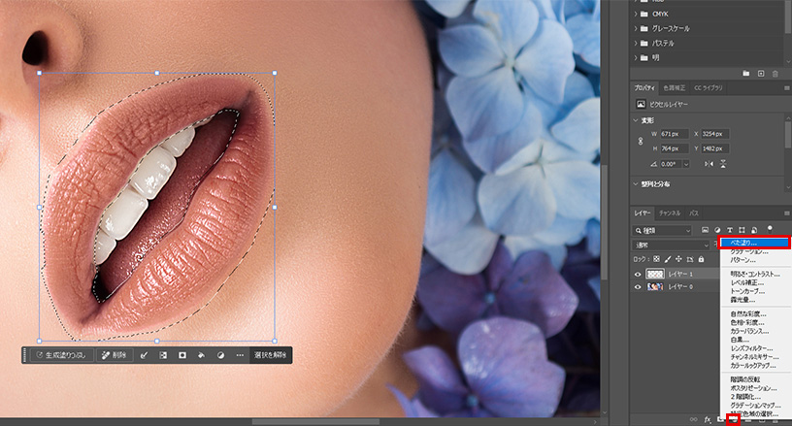Click the new swatch group folder icon
The image size is (792, 426).
[x=746, y=73]
